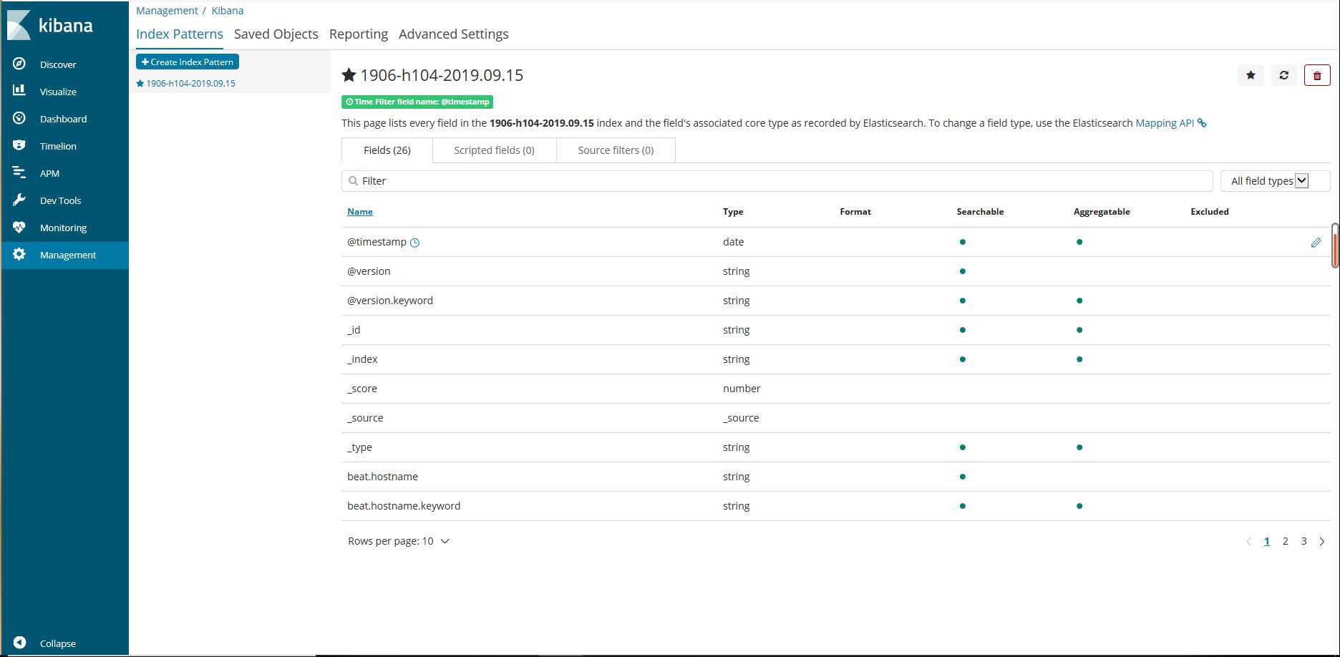Click _id field name
This screenshot has height=657, width=1340.
(x=354, y=330)
